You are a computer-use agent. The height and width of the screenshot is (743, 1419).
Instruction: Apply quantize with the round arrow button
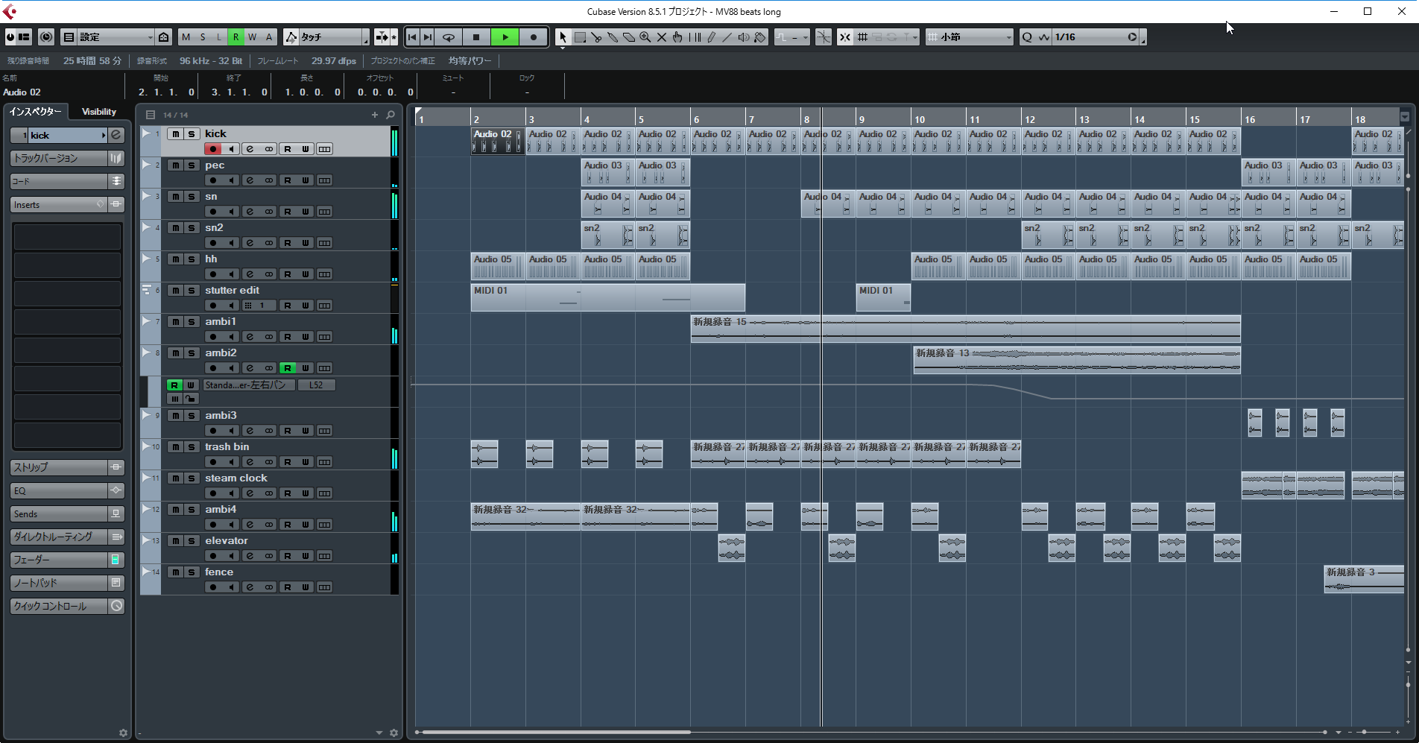(1132, 37)
